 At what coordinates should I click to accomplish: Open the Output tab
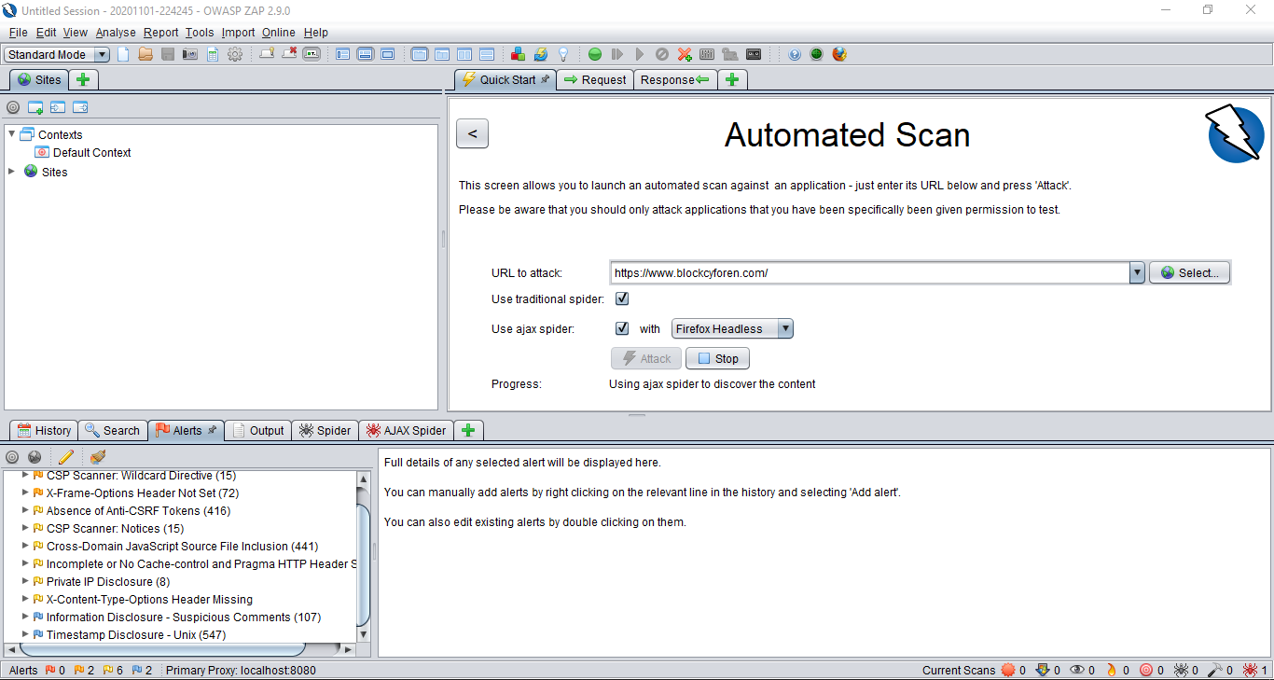[257, 430]
